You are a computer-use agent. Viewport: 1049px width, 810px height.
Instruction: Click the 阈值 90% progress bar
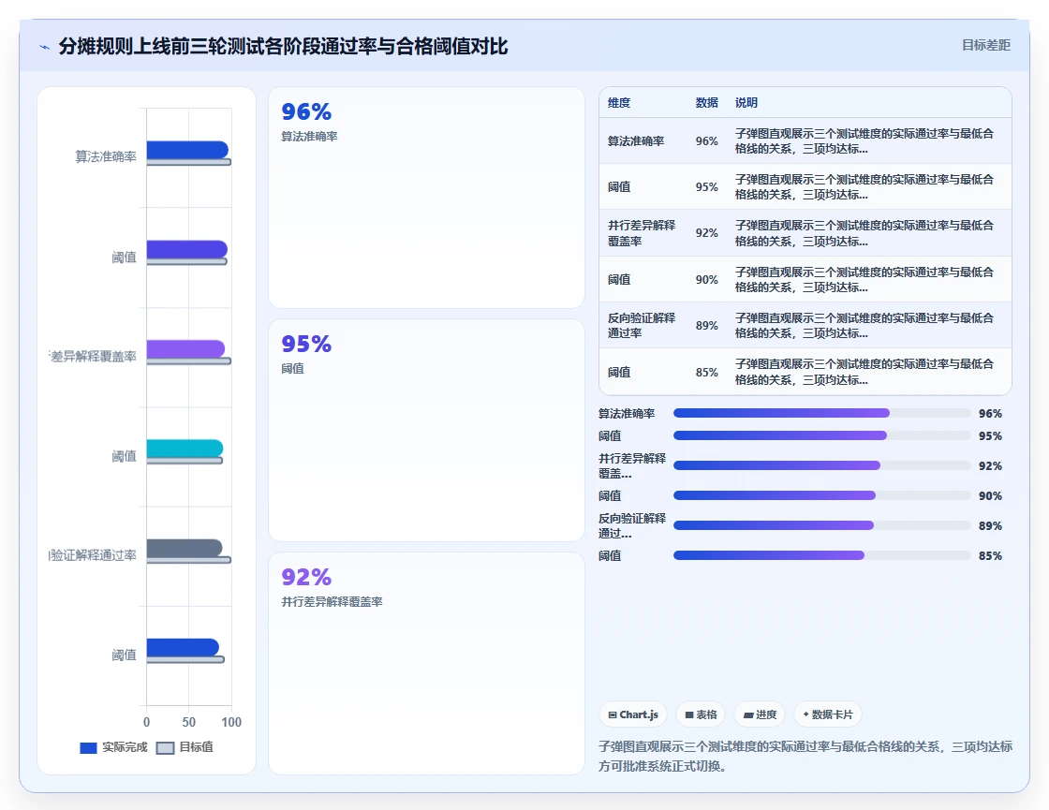tap(821, 495)
